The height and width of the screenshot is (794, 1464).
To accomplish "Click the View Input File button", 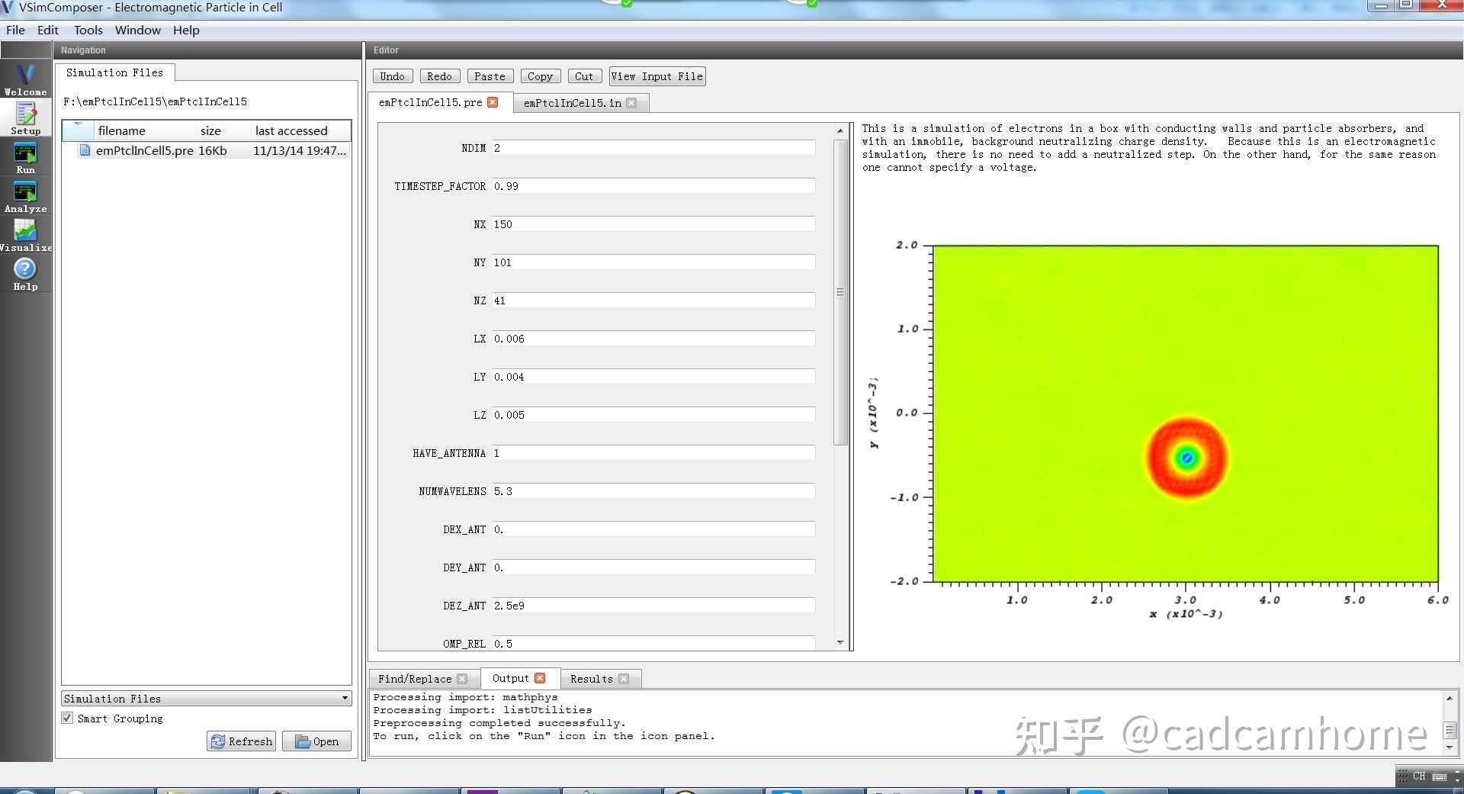I will coord(657,76).
